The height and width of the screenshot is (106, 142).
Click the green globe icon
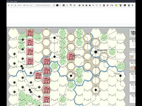tap(80, 5)
